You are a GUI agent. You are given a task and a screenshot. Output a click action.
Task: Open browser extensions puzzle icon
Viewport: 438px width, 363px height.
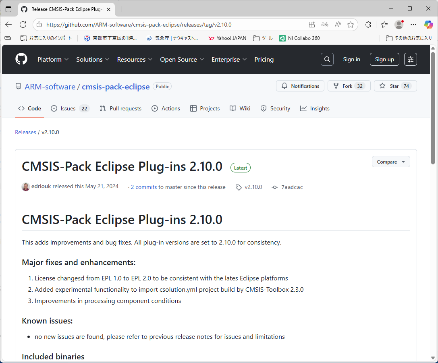coord(368,25)
